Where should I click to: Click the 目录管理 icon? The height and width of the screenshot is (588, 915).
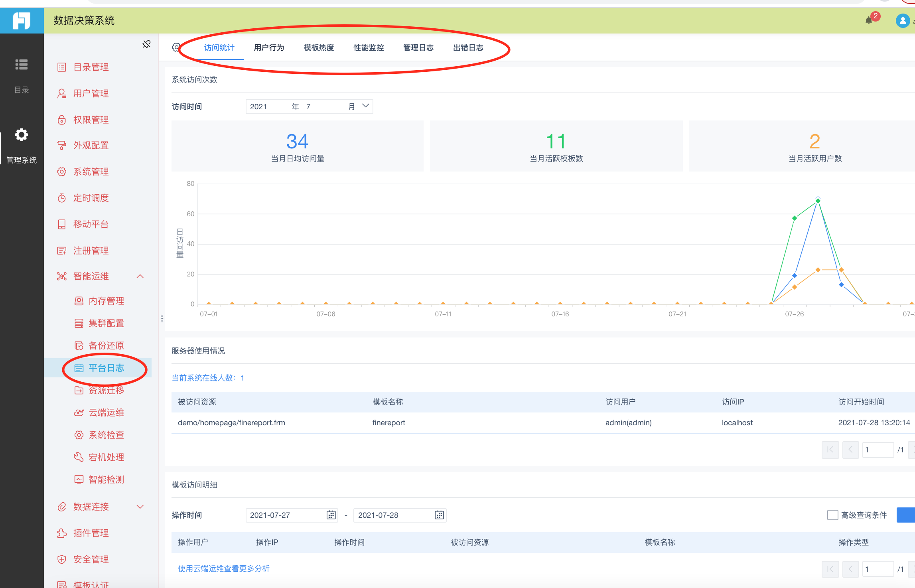pos(62,67)
